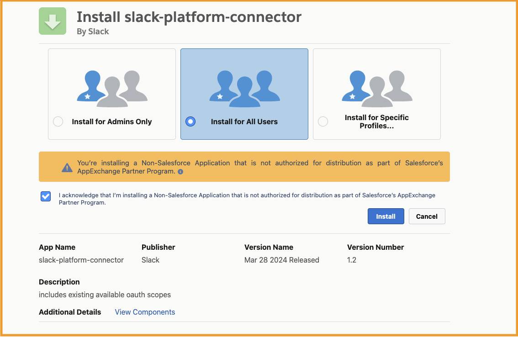Click the Additional Details label
518x337 pixels.
[70, 312]
